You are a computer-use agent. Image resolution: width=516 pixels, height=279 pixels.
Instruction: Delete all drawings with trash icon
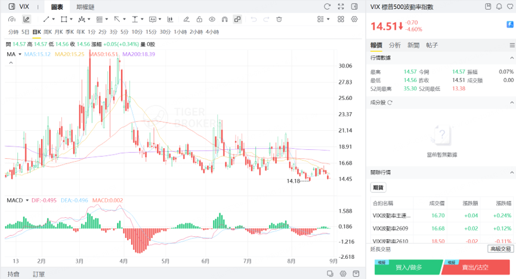pos(279,20)
